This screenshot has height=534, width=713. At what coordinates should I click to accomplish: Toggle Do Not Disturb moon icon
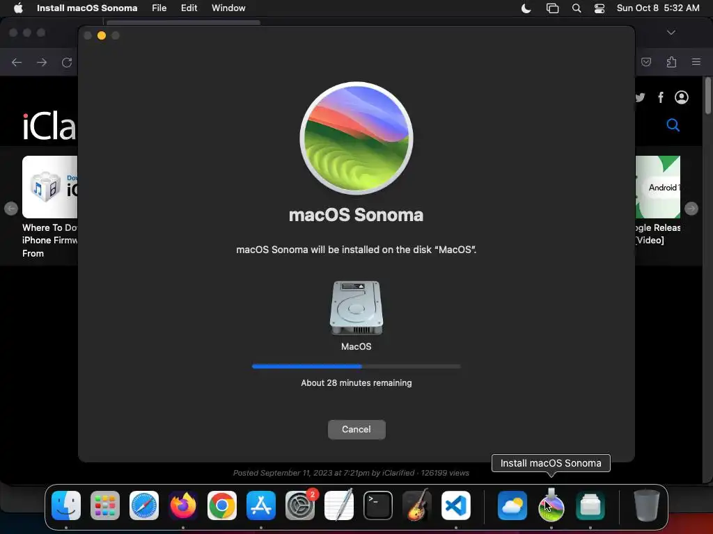[526, 8]
